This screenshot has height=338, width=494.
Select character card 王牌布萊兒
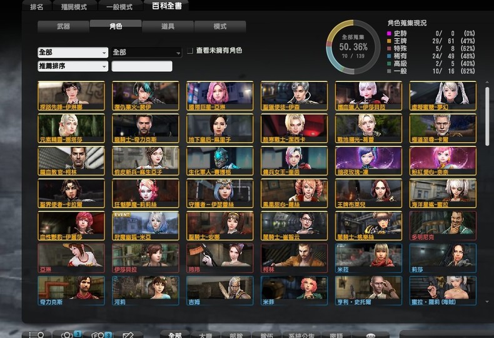click(368, 193)
